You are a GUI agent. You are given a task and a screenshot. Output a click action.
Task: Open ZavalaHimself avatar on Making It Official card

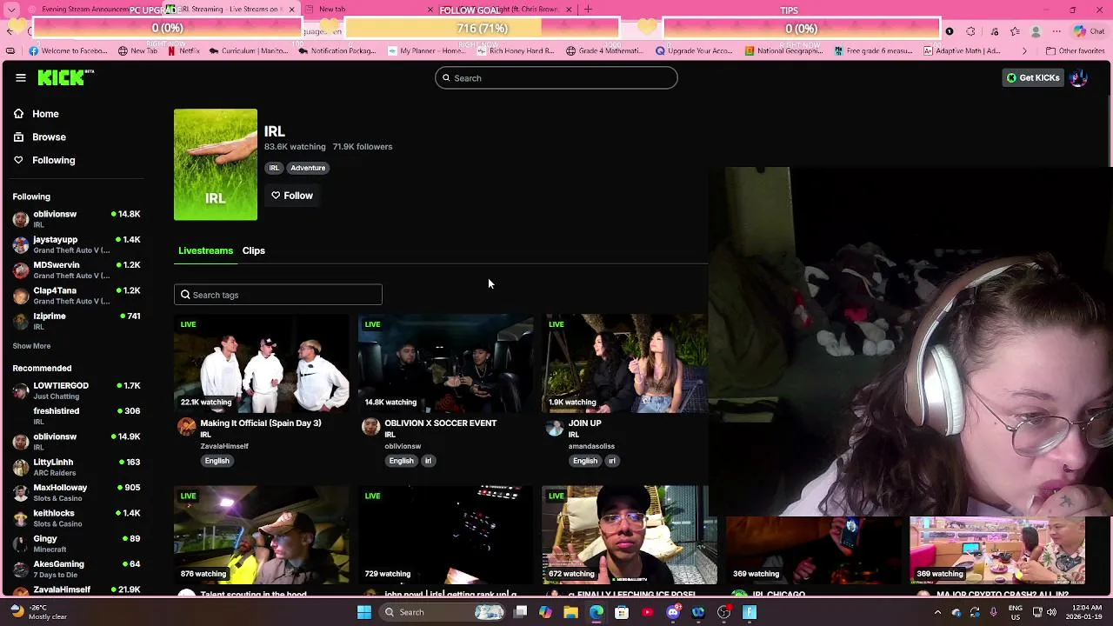pos(186,426)
